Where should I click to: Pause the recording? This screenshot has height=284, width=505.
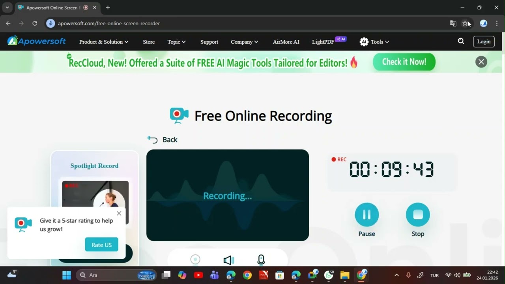(x=367, y=215)
